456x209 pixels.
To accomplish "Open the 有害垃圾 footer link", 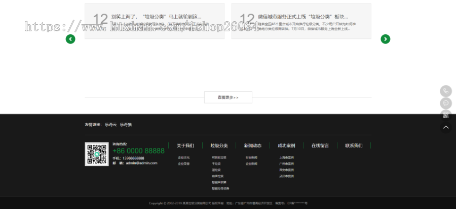I will [x=217, y=176].
